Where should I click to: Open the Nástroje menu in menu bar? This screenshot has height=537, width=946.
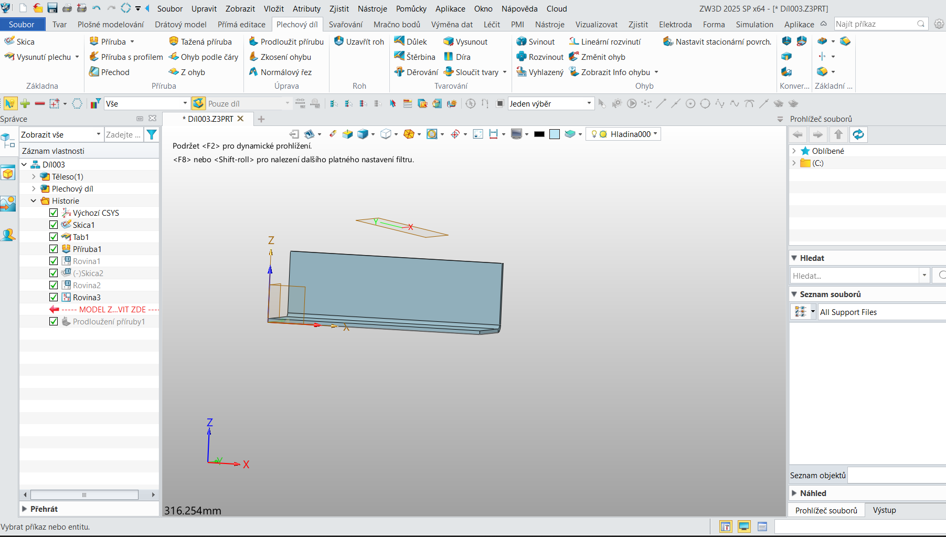click(x=373, y=8)
